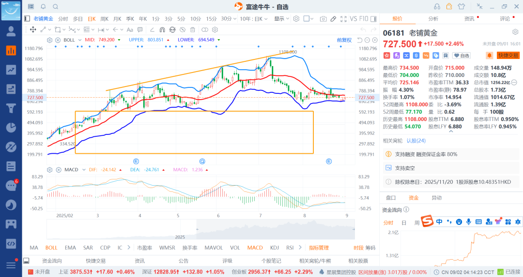Viewport: 523px width, 277px height.
Task: Enable the RSI indicator
Action: pos(290,248)
